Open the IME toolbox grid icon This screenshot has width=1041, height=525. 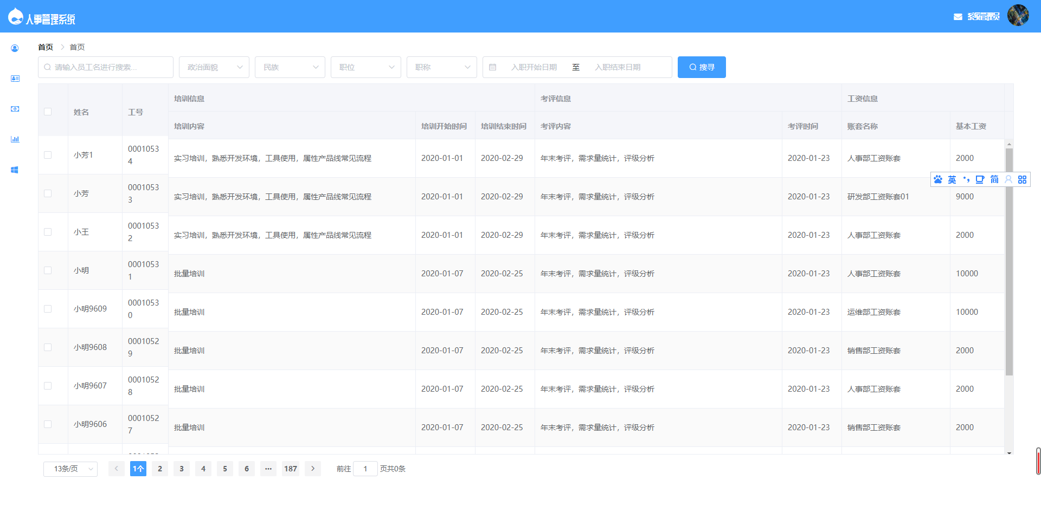pos(1022,179)
